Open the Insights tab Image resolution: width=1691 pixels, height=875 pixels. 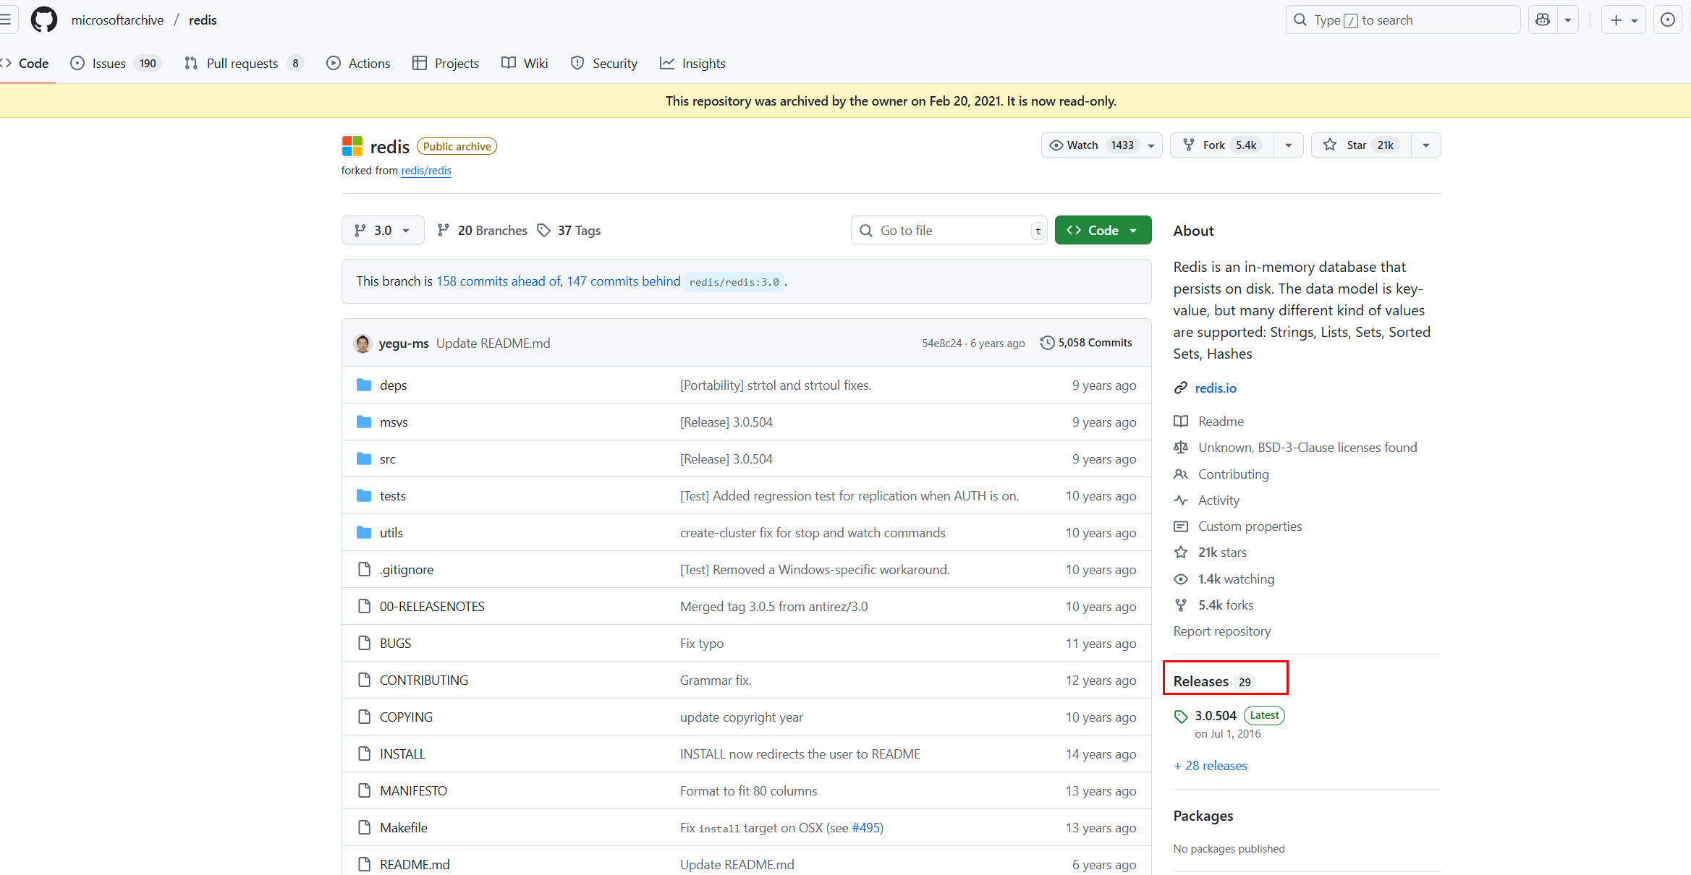(692, 63)
